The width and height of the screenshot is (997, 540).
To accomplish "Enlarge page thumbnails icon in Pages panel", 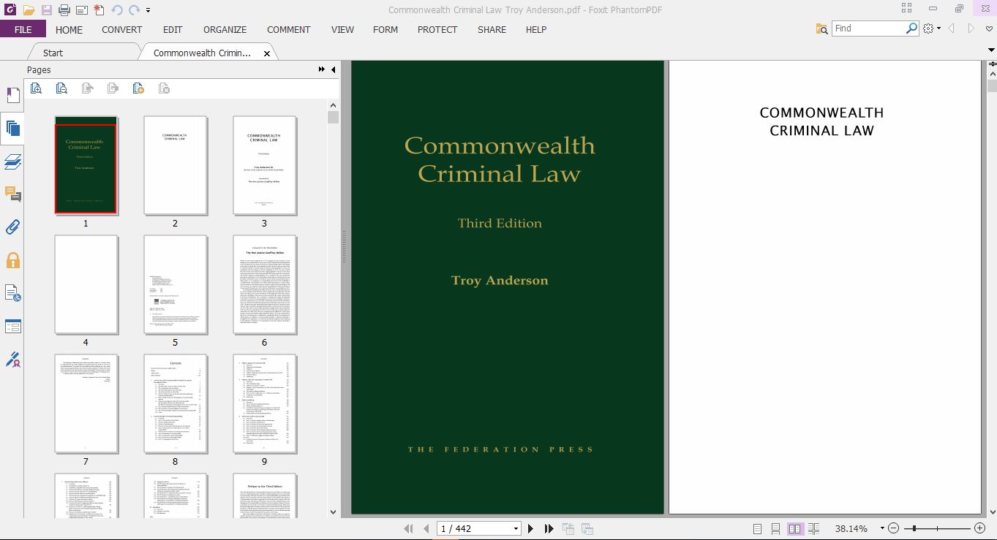I will [36, 88].
